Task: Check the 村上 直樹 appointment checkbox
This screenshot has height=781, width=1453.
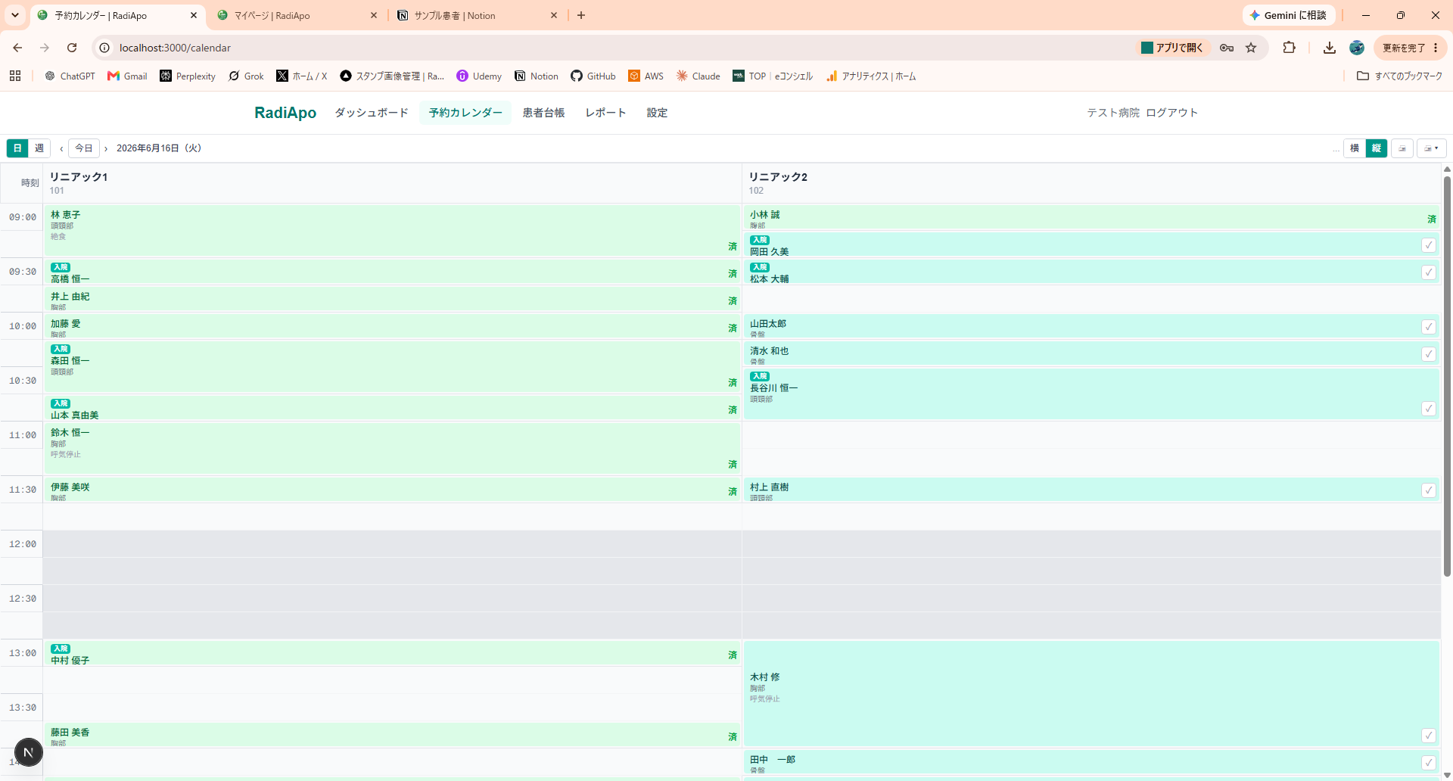Action: (1428, 490)
